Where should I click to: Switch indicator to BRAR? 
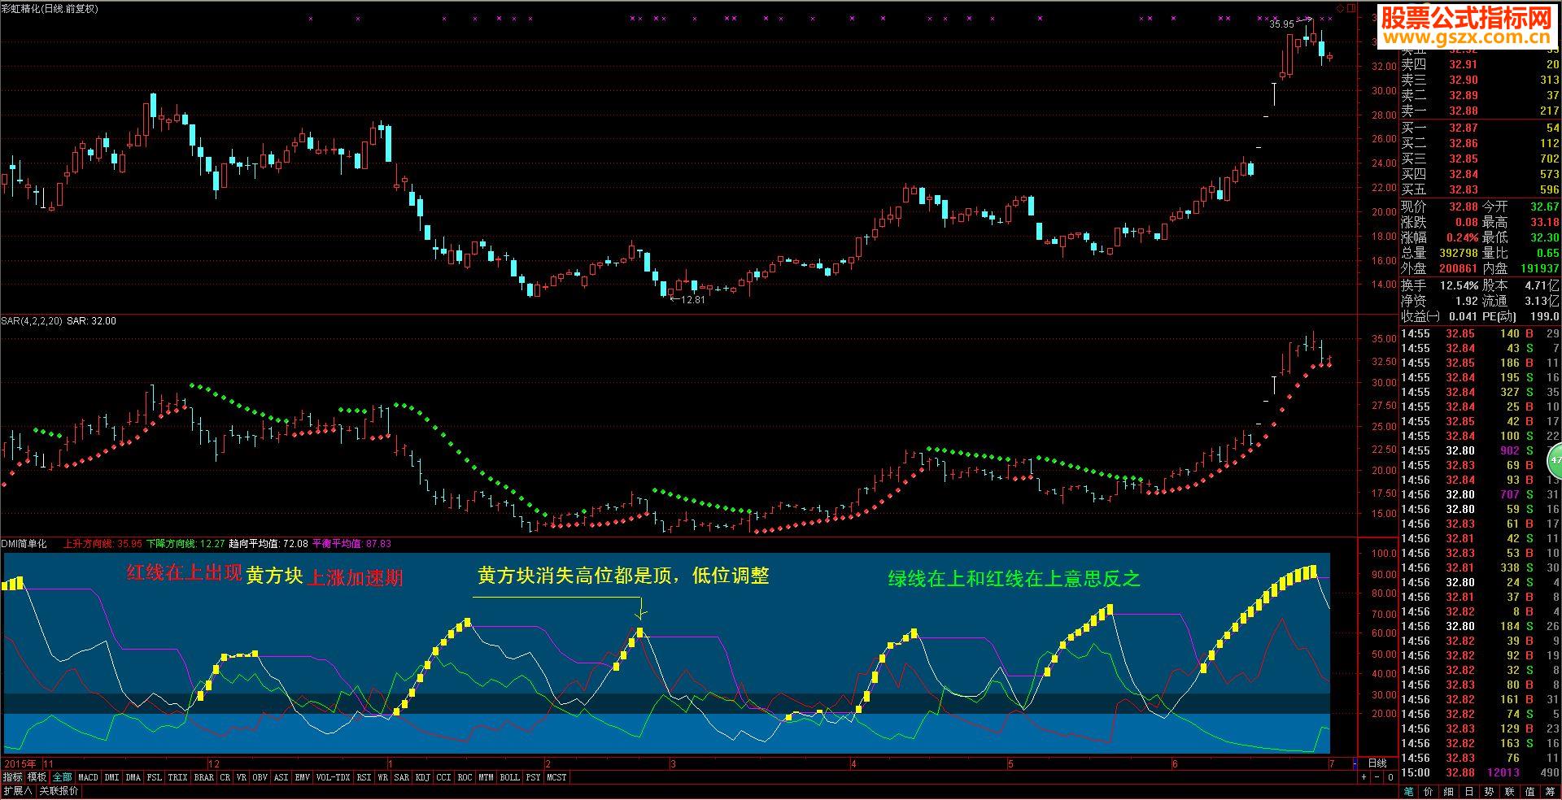(203, 777)
